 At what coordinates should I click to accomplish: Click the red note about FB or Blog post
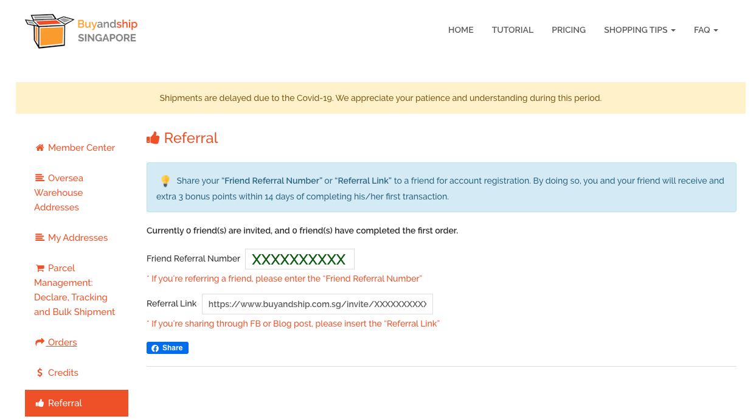(x=293, y=324)
